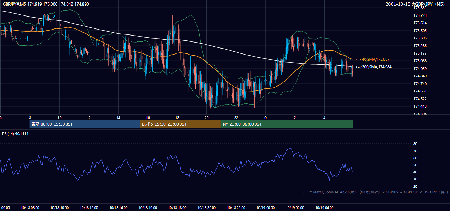Click the 10/18 16:00 date label
Screen dimensions: 450x211
148,207
